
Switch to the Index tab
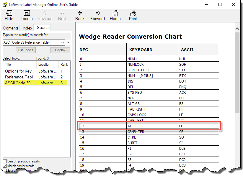pos(27,28)
